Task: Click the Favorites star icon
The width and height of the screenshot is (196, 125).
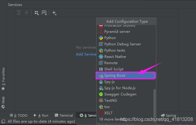Action: point(3,89)
